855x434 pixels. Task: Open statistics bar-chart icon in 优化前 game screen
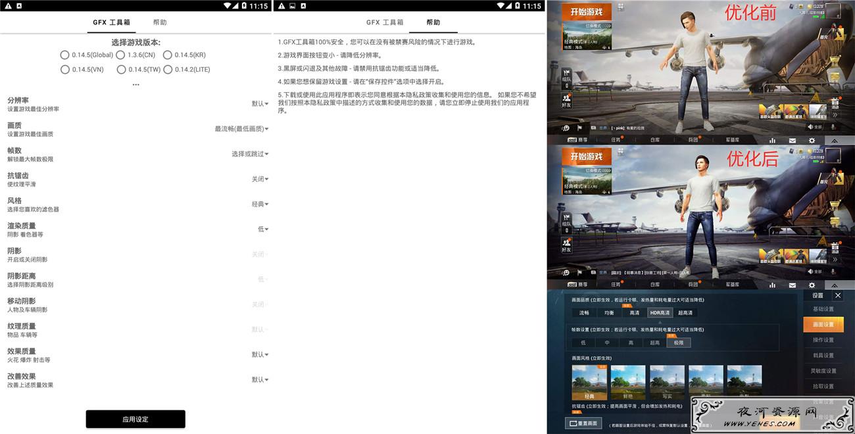click(x=773, y=140)
